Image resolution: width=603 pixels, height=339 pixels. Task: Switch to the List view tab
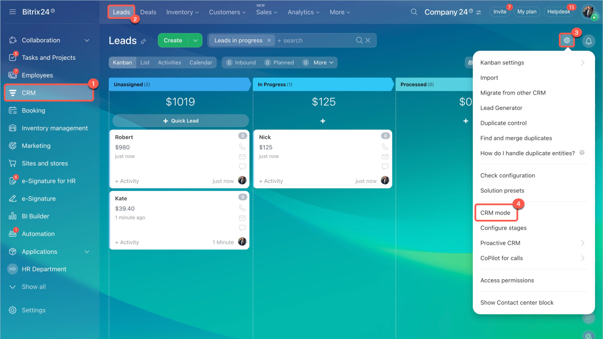145,63
